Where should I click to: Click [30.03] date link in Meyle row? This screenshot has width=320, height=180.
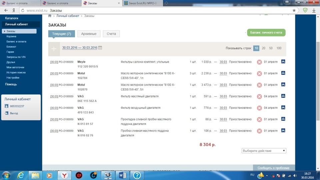point(54,62)
